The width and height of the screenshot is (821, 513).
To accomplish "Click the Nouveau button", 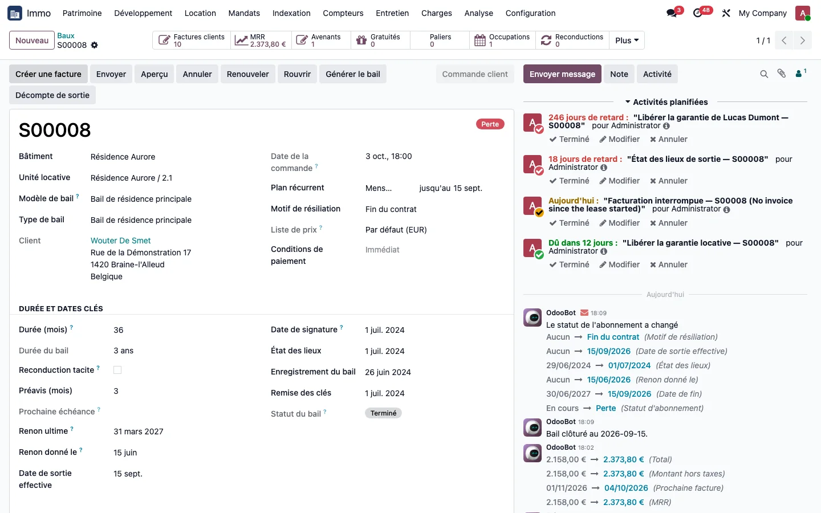I will coord(32,40).
